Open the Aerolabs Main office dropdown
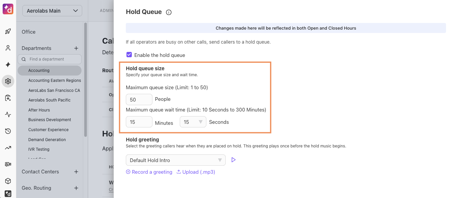This screenshot has height=198, width=458. click(x=52, y=11)
